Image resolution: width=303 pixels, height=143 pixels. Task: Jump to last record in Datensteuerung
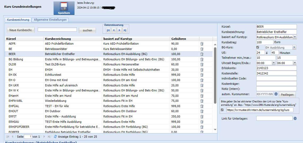(125, 30)
